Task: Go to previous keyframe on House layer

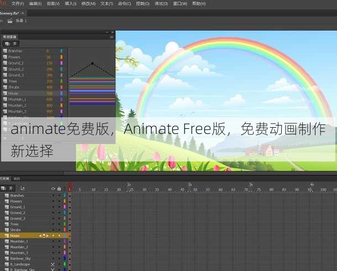Action: click(40, 236)
